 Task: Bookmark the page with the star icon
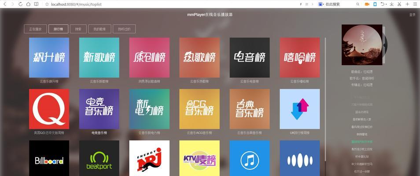pos(47,4)
